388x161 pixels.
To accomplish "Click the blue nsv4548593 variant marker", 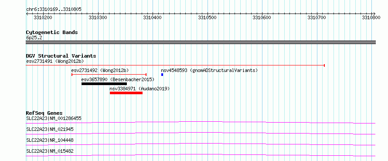I will [x=162, y=75].
